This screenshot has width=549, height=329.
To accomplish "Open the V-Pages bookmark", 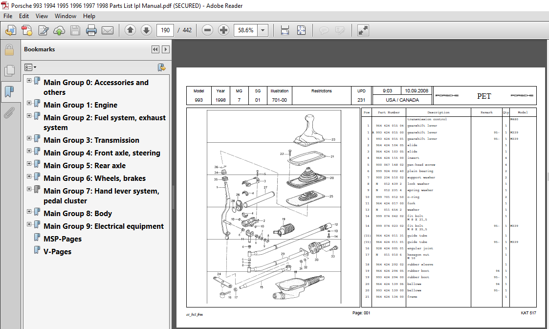I will coord(57,252).
